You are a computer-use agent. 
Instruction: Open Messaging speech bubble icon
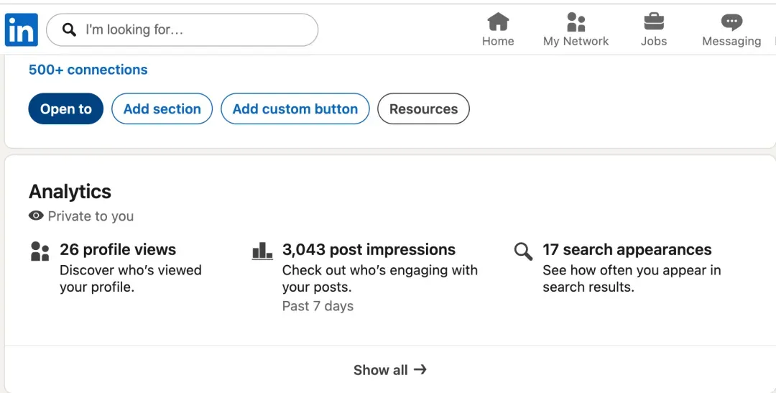click(x=731, y=22)
